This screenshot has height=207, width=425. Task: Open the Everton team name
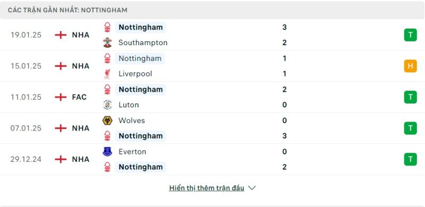tap(132, 152)
